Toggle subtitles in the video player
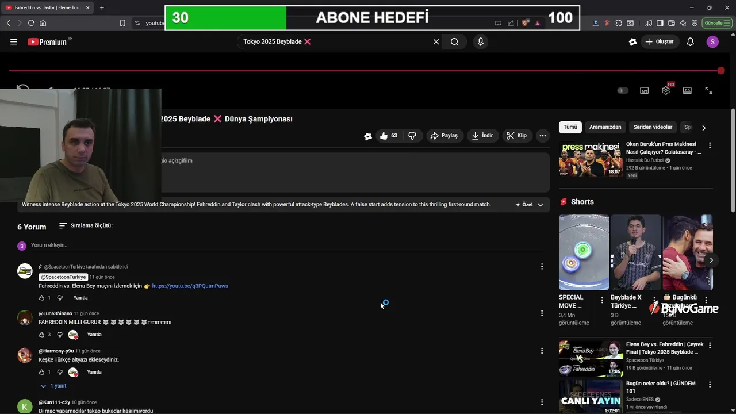This screenshot has width=736, height=414. pyautogui.click(x=644, y=90)
